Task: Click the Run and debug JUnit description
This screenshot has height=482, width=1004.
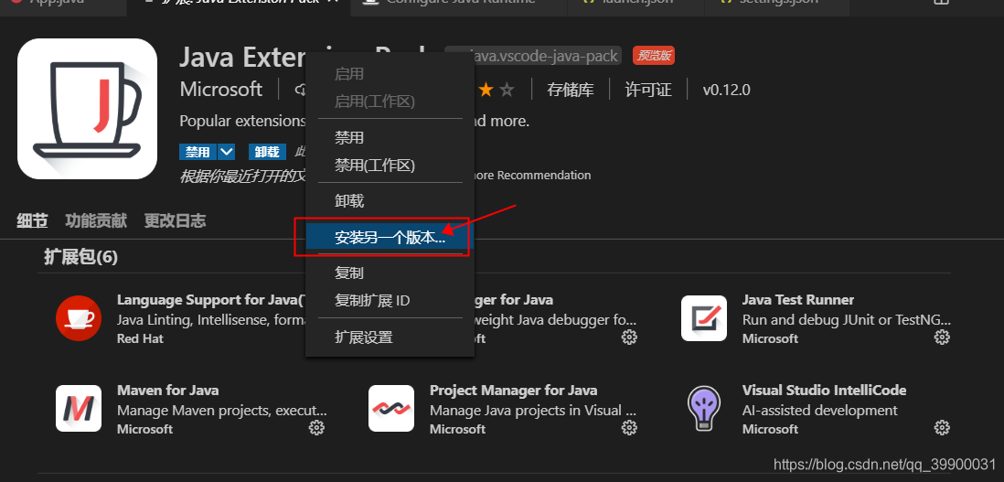Action: (847, 319)
